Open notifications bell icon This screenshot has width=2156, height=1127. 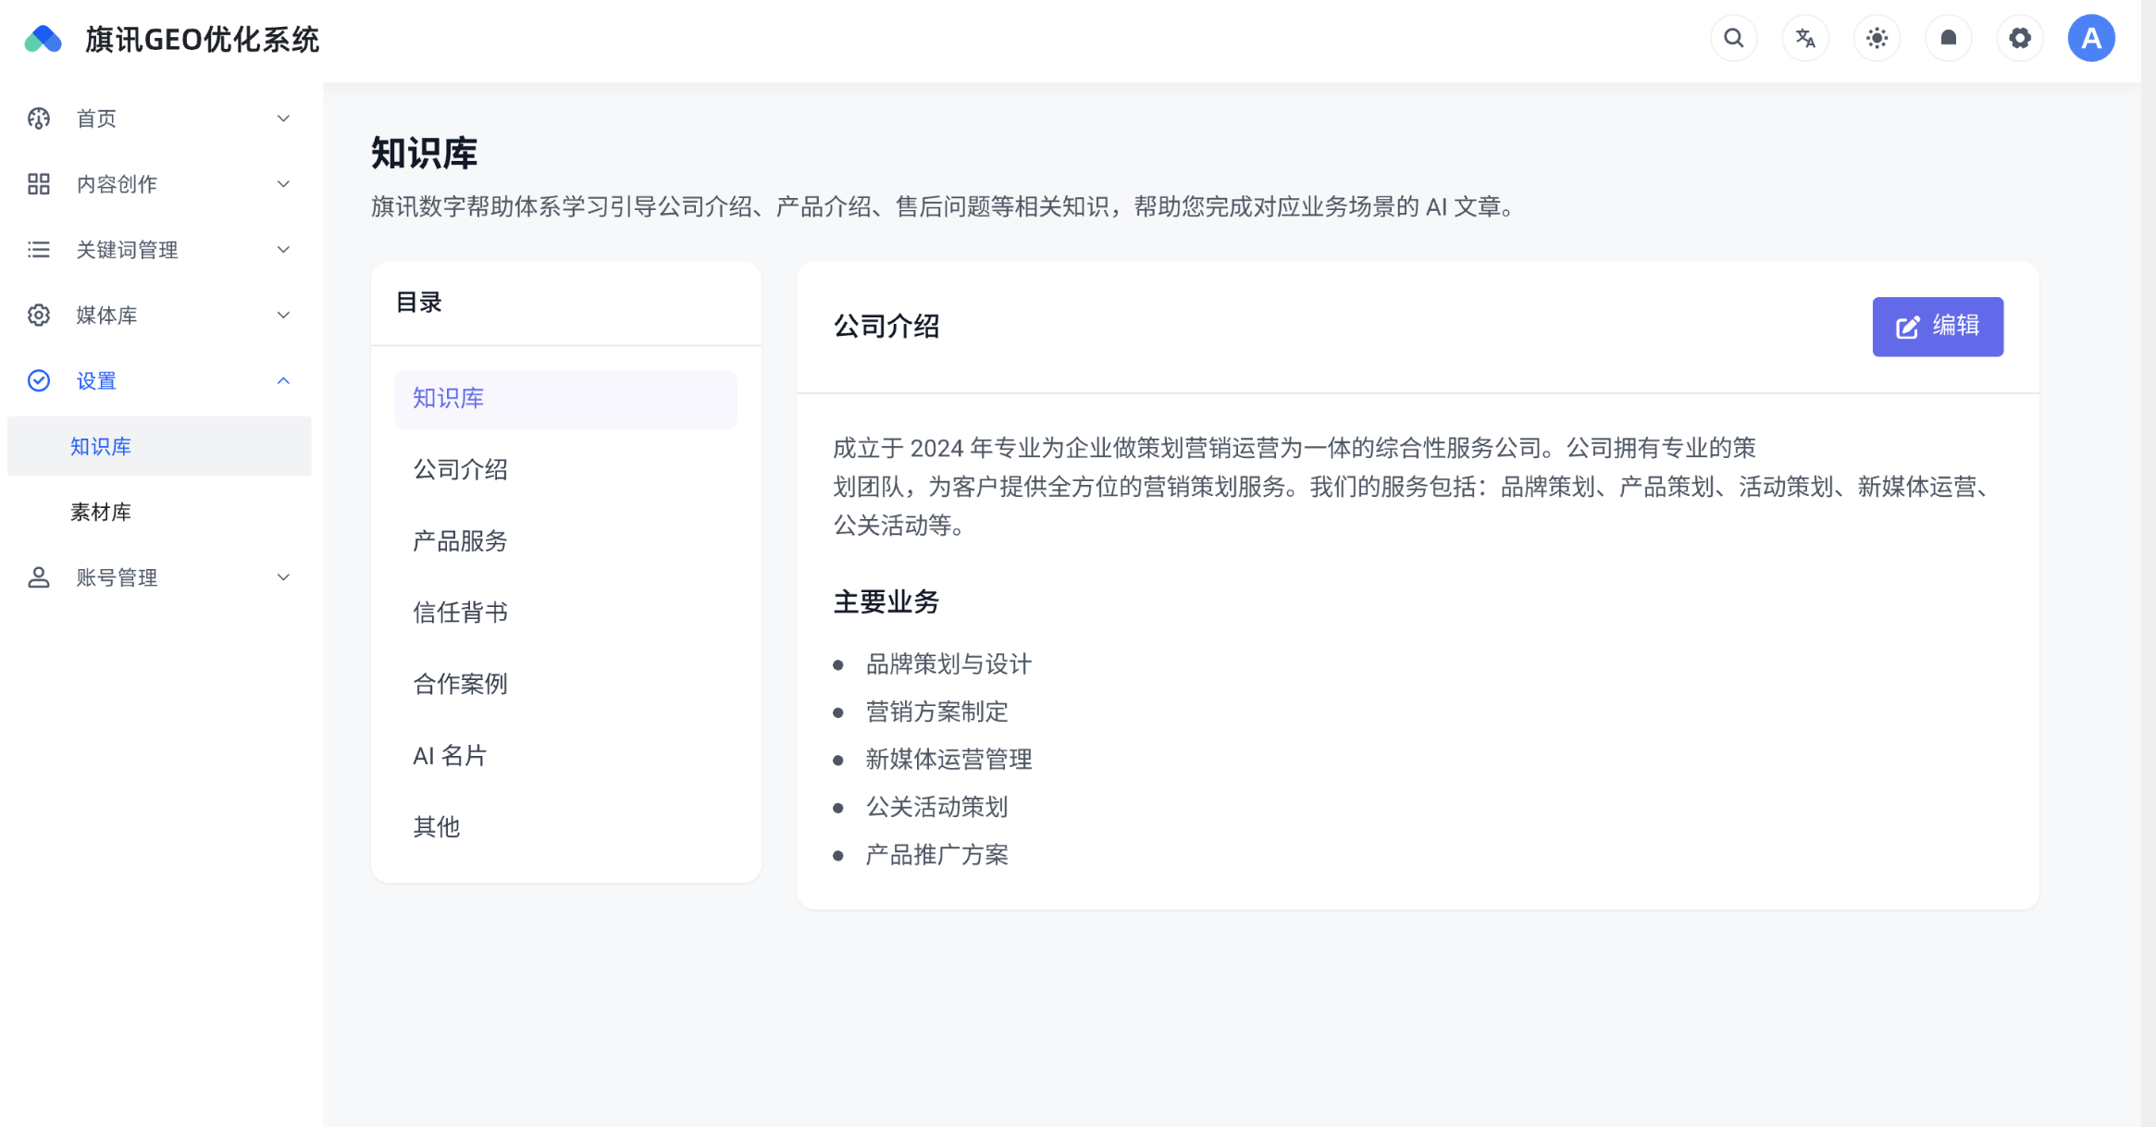[1948, 39]
